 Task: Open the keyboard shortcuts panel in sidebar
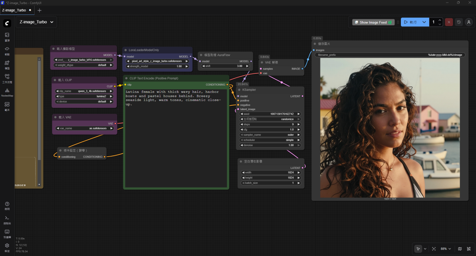pyautogui.click(x=7, y=233)
